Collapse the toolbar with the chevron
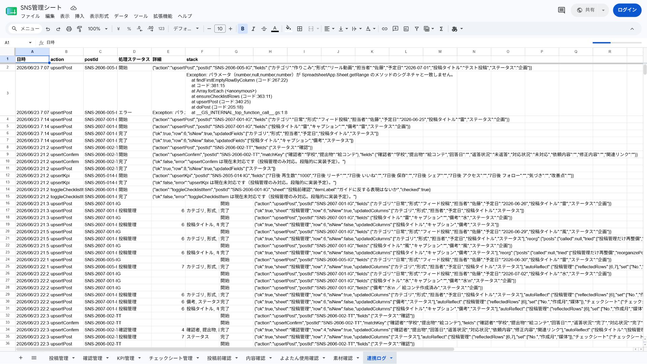This screenshot has height=364, width=647. (x=632, y=29)
